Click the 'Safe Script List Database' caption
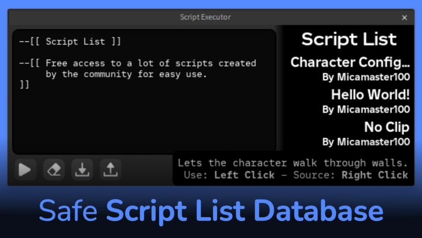The width and height of the screenshot is (422, 238). tap(211, 211)
